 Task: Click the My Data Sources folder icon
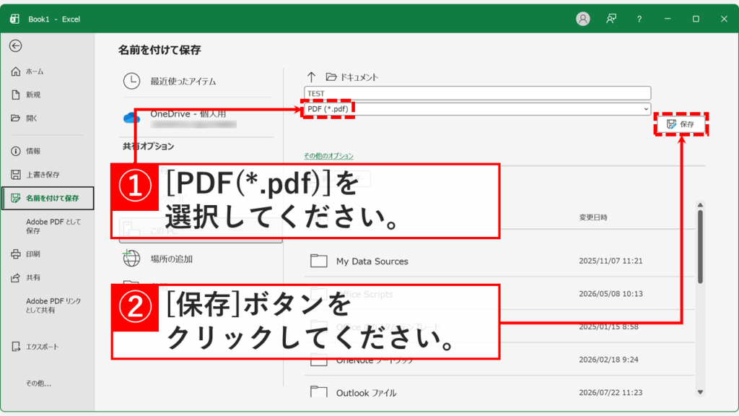tap(318, 260)
